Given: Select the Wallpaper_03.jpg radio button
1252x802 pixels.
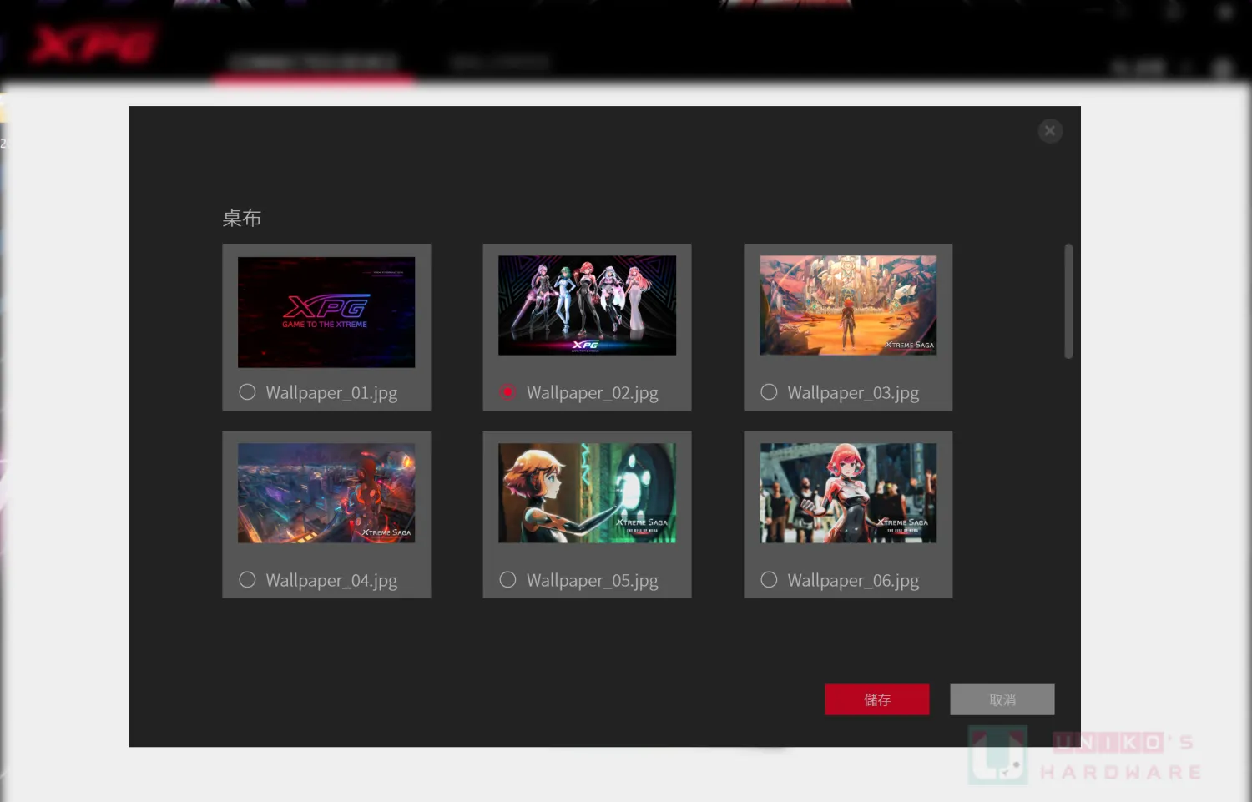Looking at the screenshot, I should tap(769, 392).
